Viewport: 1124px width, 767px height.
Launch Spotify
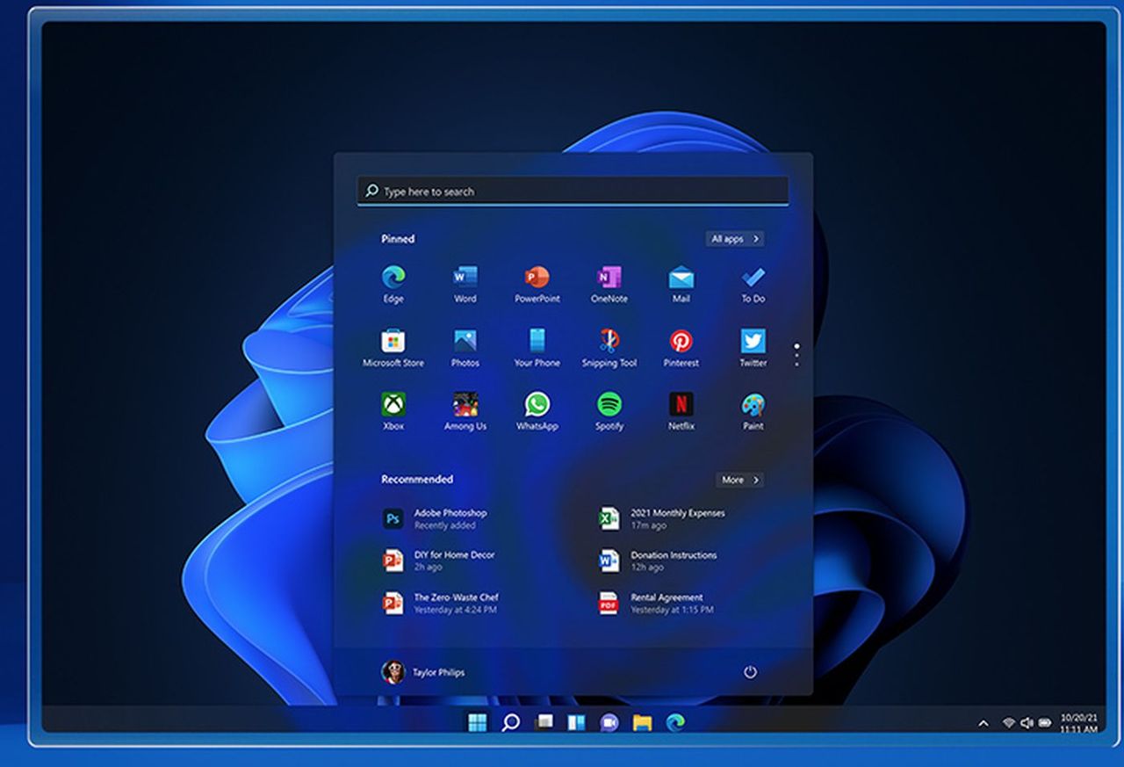click(609, 412)
